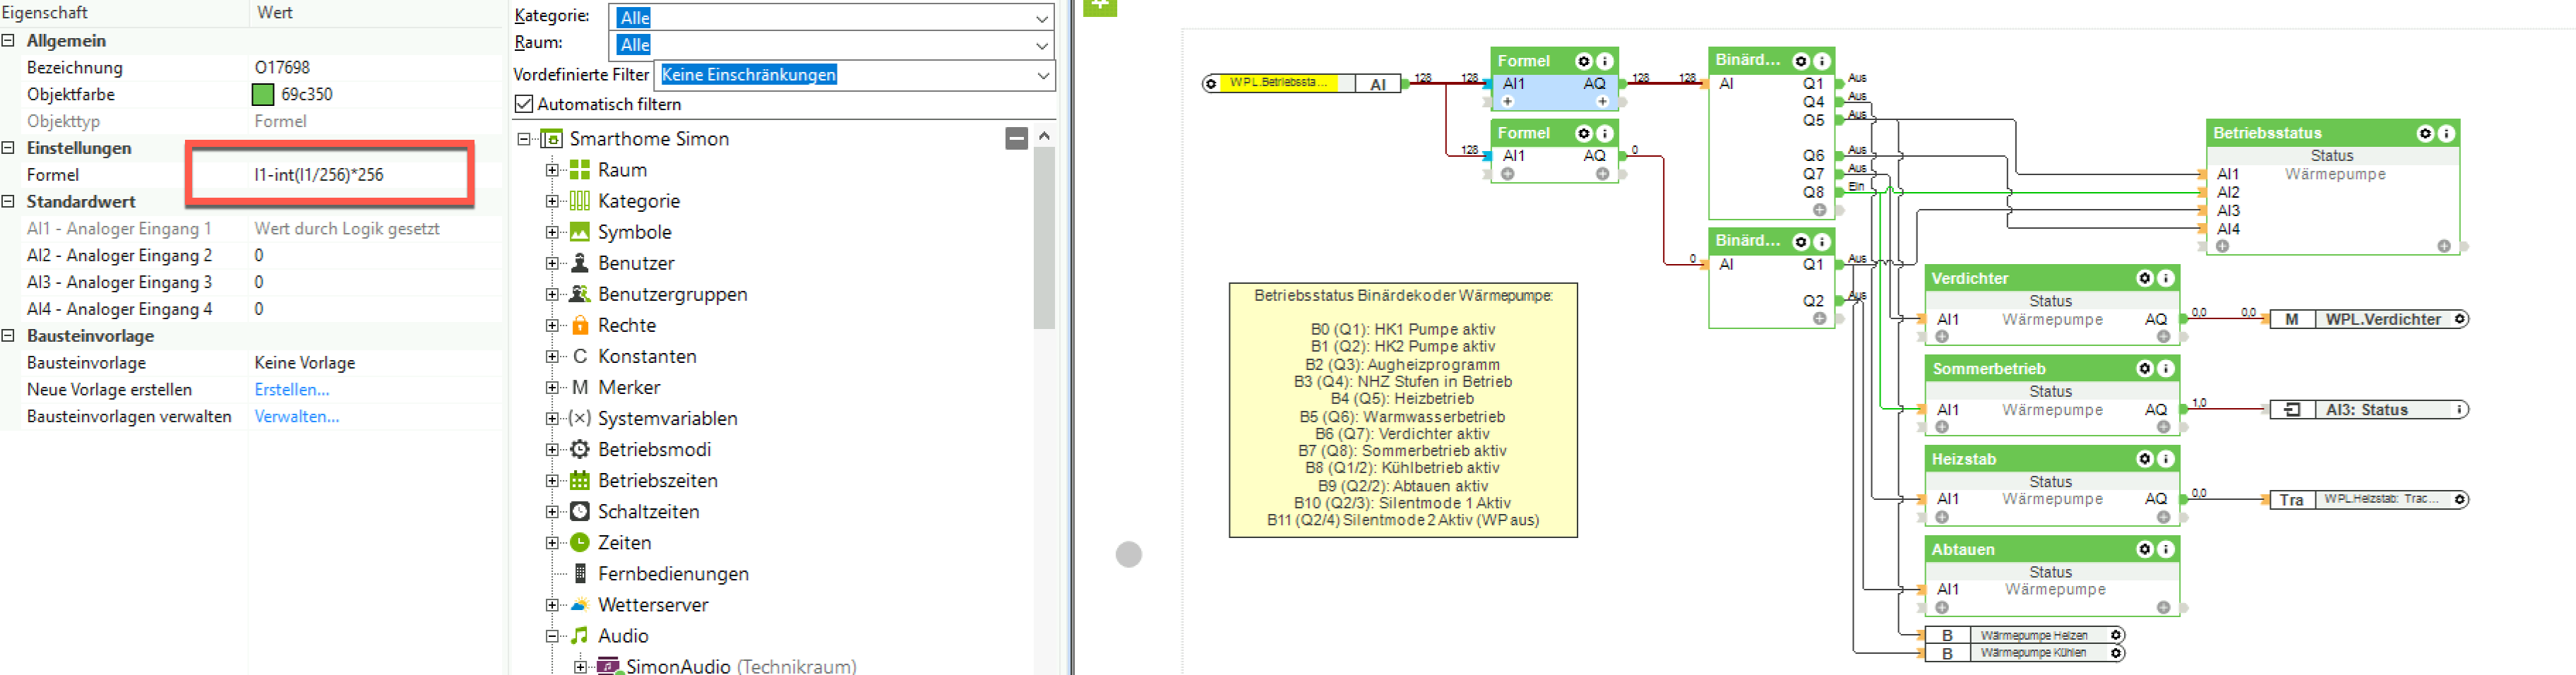
Task: Click the green Objektfarbe color swatch
Action: point(263,94)
